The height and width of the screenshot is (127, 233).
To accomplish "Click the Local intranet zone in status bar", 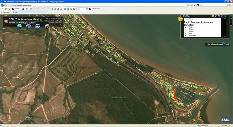I will tap(202, 126).
